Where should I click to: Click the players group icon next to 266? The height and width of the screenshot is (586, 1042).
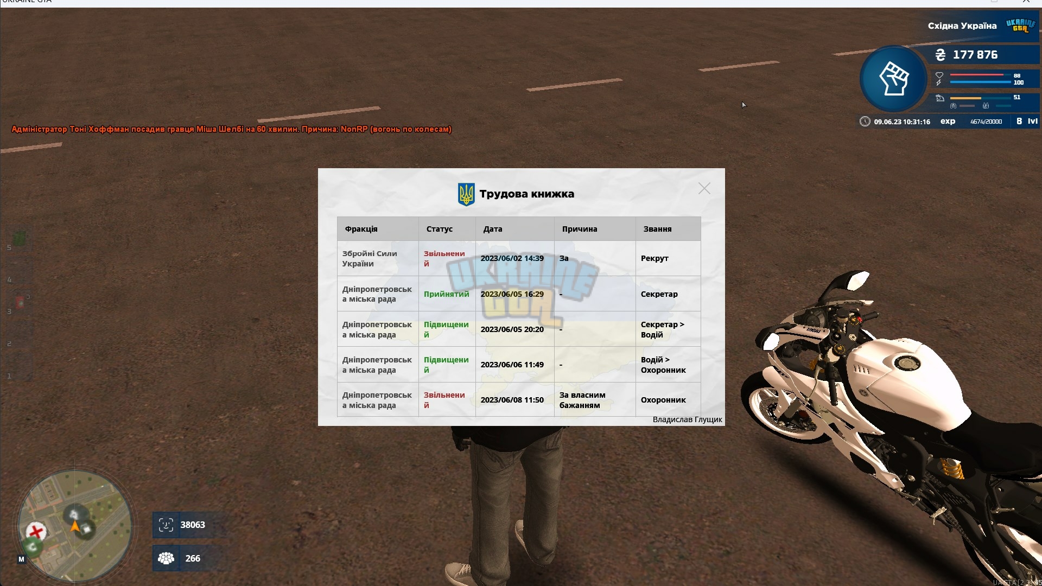tap(166, 558)
